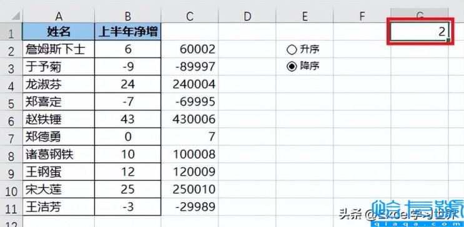
Task: Click cell C7 with value 7
Action: coord(190,137)
